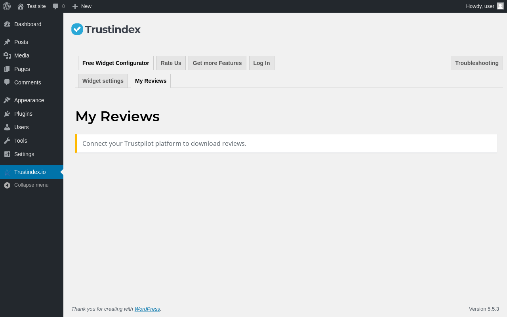Click the WordPress logo icon
The height and width of the screenshot is (317, 507).
point(7,6)
